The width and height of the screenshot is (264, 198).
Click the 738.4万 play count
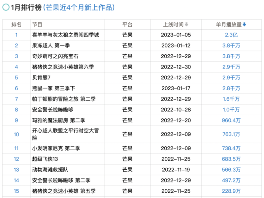pyautogui.click(x=231, y=148)
